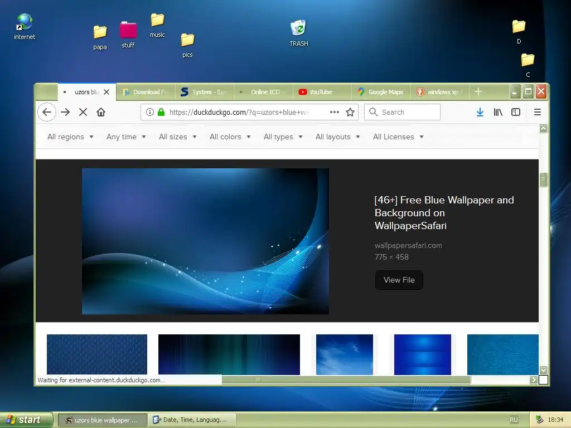Select the TRASH recycle bin icon
Screen dimensions: 571x428
[x=299, y=33]
